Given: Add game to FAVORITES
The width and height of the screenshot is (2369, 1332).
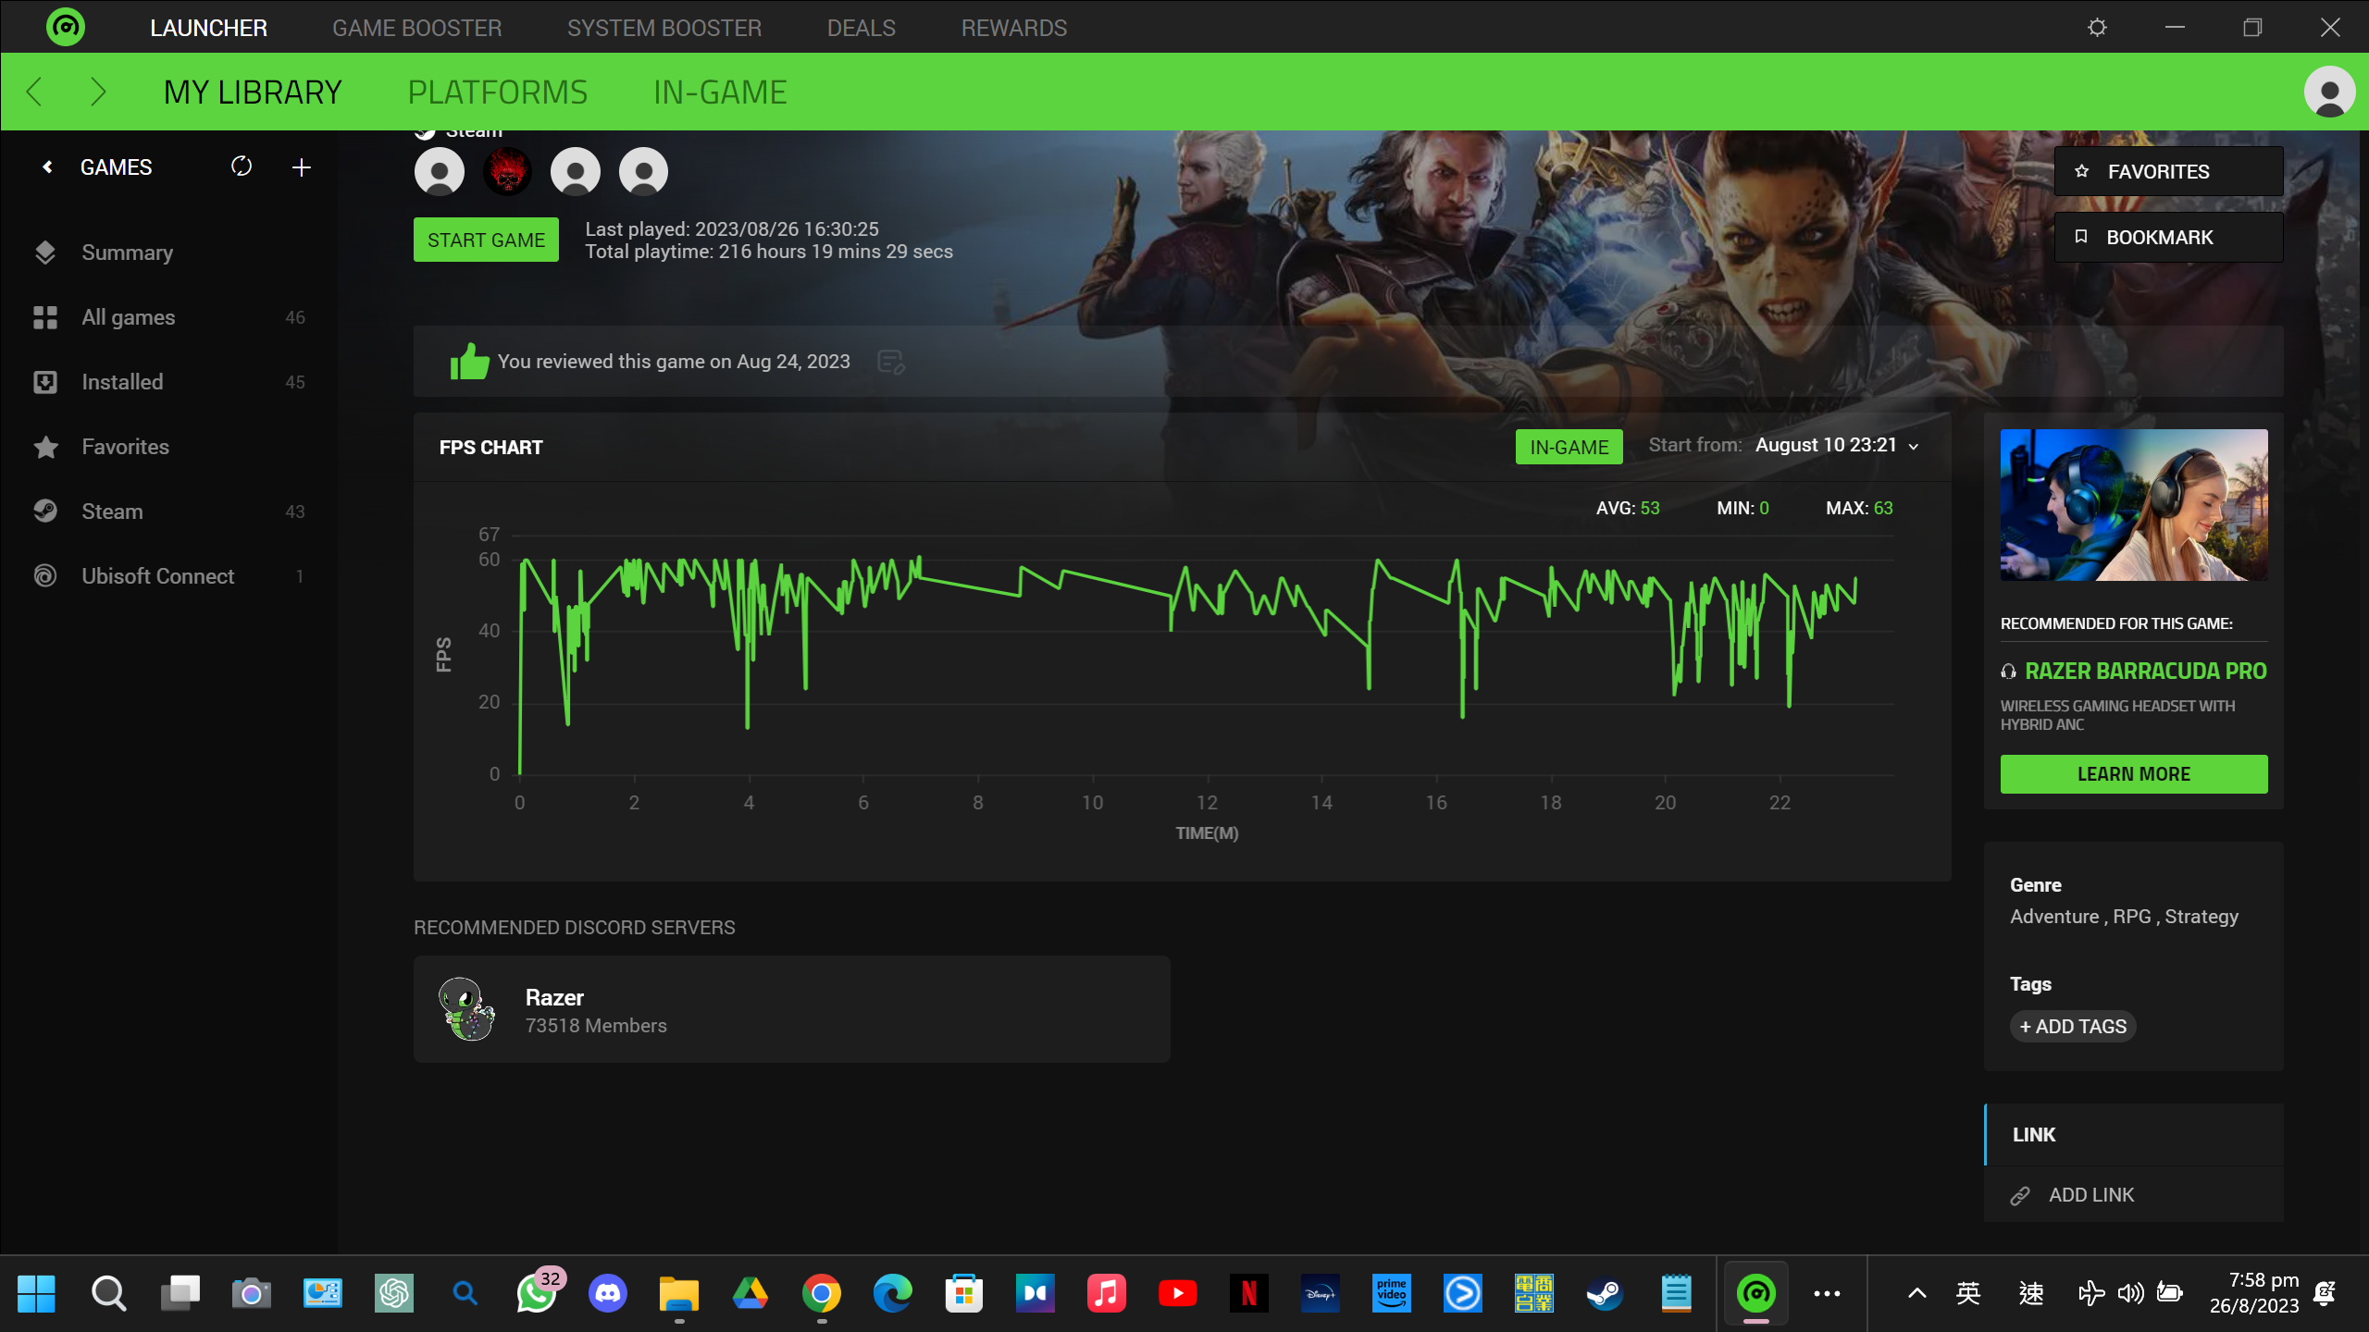Looking at the screenshot, I should (2168, 171).
